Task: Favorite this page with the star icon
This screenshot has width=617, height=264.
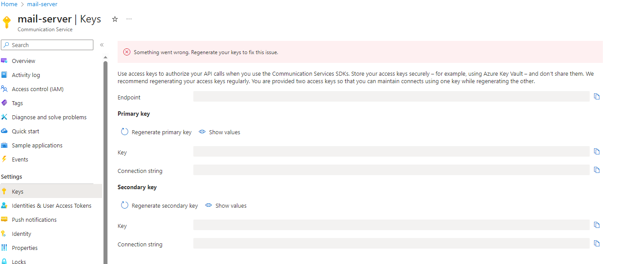Action: pos(115,19)
